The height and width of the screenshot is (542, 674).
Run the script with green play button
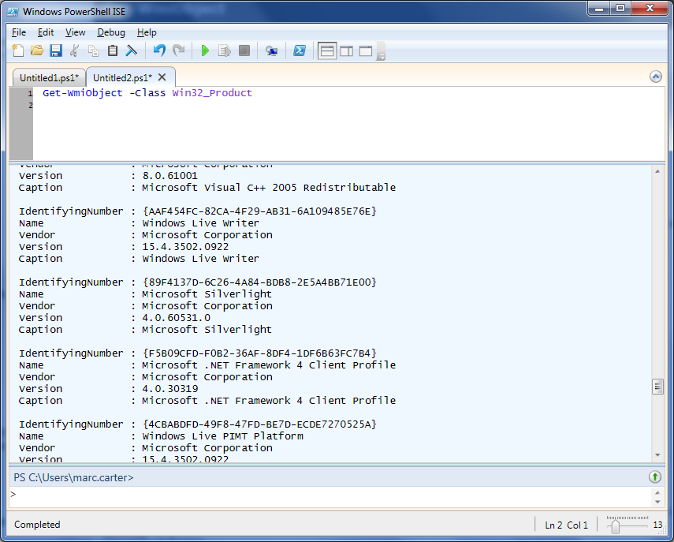tap(205, 50)
